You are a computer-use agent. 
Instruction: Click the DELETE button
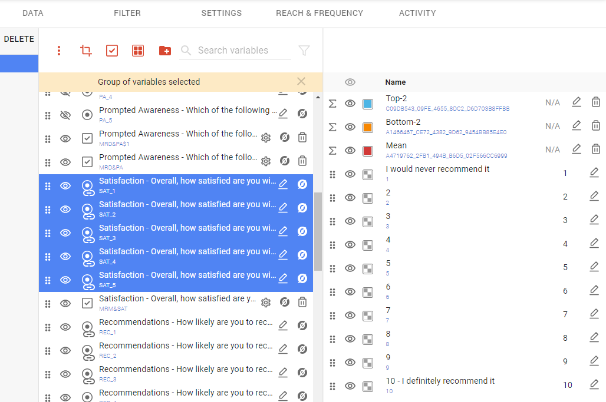click(19, 39)
